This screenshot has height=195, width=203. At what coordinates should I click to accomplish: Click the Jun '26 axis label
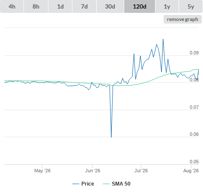(x=93, y=171)
